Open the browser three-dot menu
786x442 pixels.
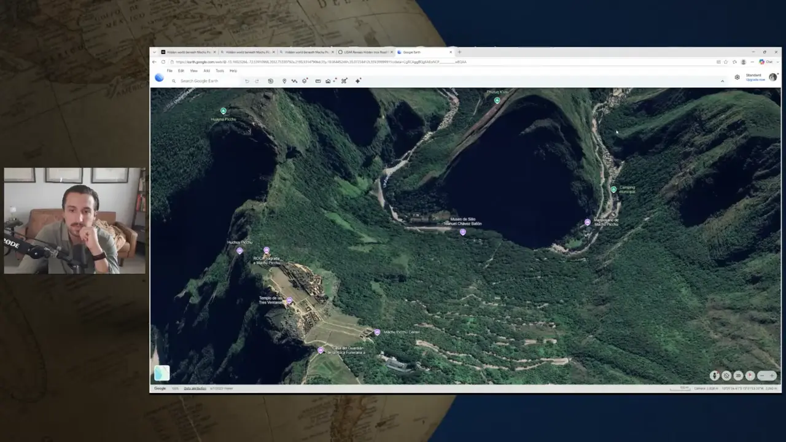click(752, 62)
